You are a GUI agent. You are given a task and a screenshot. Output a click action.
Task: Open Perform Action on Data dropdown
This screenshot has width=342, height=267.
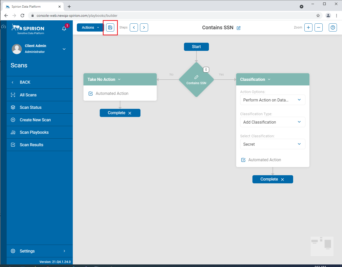pos(273,100)
